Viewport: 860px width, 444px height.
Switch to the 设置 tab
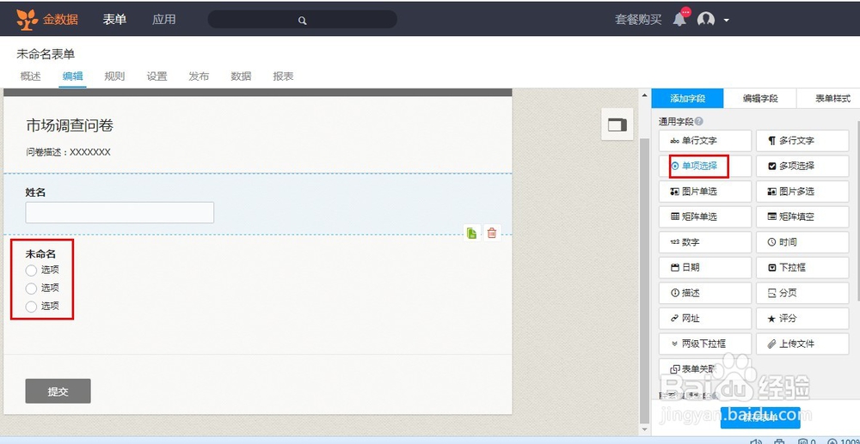pos(157,76)
